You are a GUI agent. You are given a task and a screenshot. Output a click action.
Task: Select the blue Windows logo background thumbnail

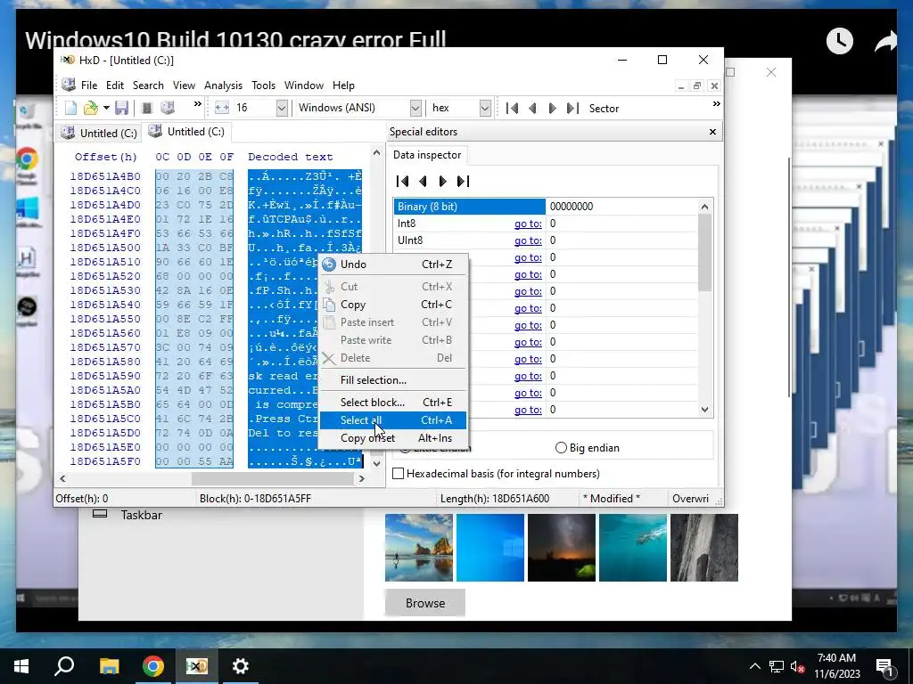[x=490, y=548]
